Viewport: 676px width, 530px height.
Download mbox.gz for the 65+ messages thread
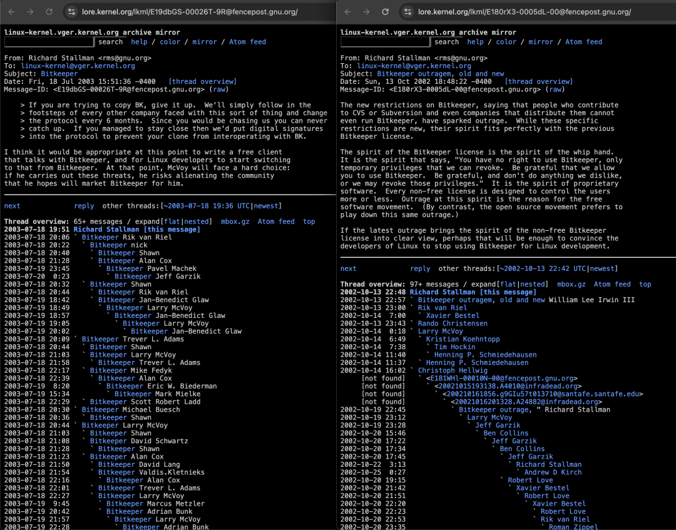coord(235,222)
